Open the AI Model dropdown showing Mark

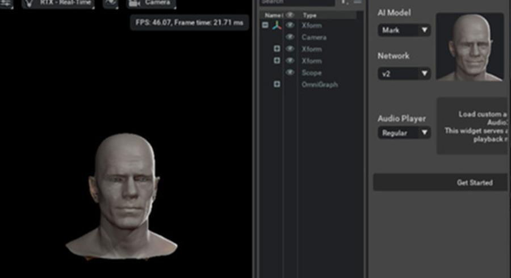[x=404, y=30]
